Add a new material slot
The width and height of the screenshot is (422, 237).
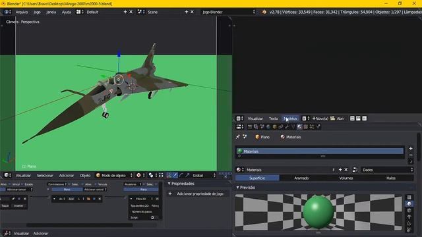point(411,148)
